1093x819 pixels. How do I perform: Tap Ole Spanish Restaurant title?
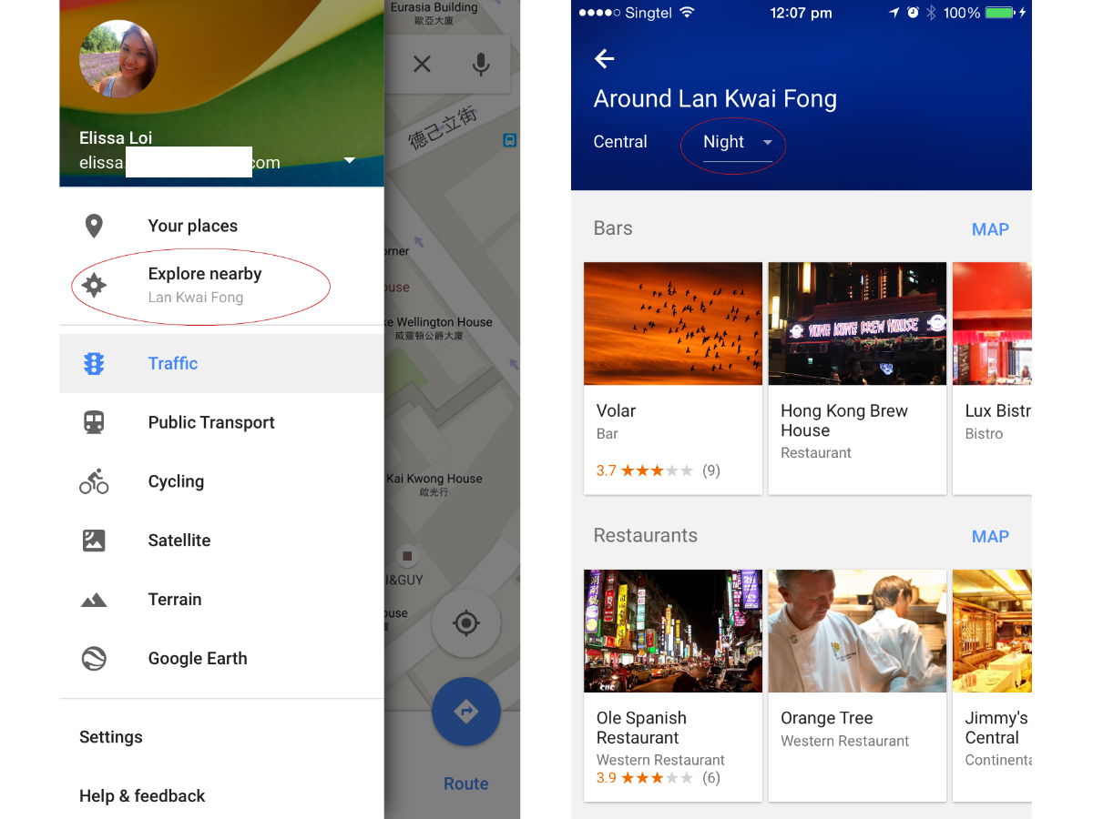(641, 728)
